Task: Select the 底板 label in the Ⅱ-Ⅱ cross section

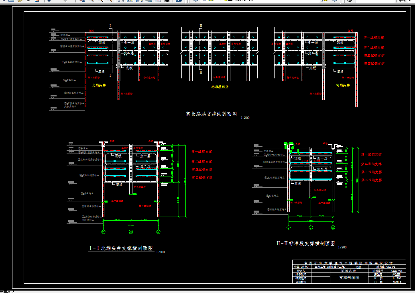Action: tap(298, 184)
